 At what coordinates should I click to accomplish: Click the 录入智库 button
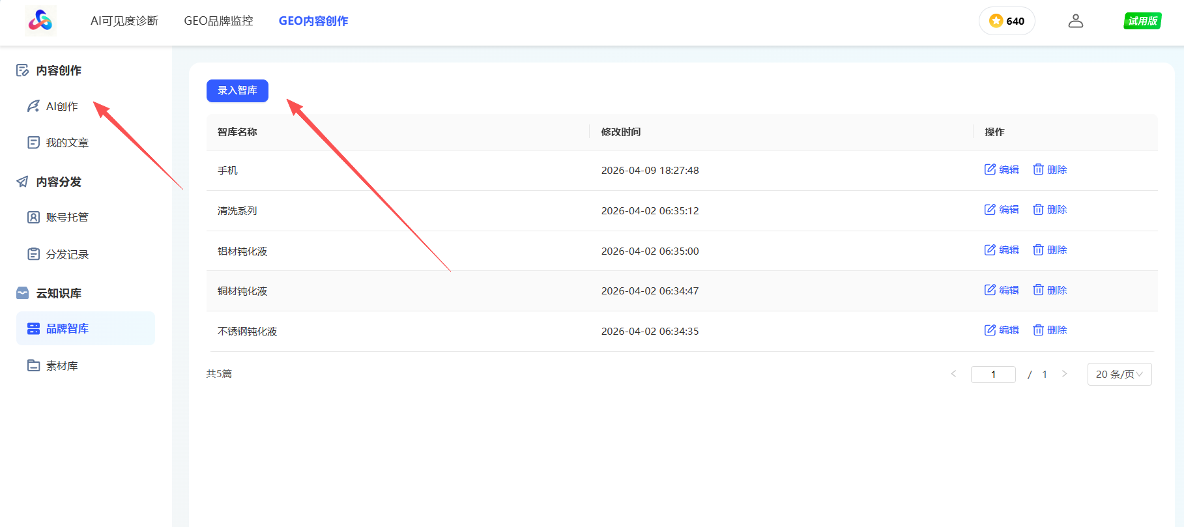pyautogui.click(x=237, y=91)
